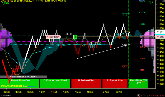This screenshot has height=97, width=165.
Task: Click the 11500 price scale value
Action: (x=160, y=48)
